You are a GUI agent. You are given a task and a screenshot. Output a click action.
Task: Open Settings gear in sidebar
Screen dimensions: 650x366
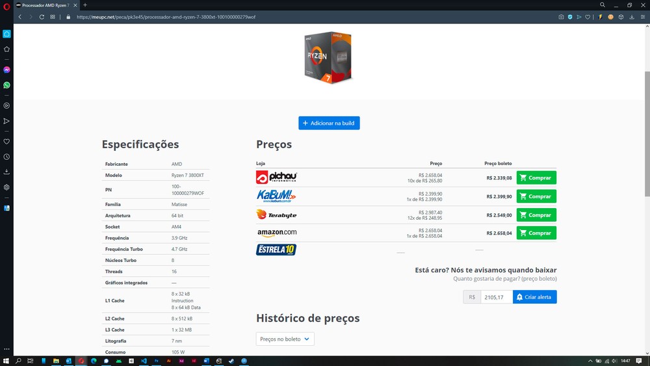click(x=6, y=187)
